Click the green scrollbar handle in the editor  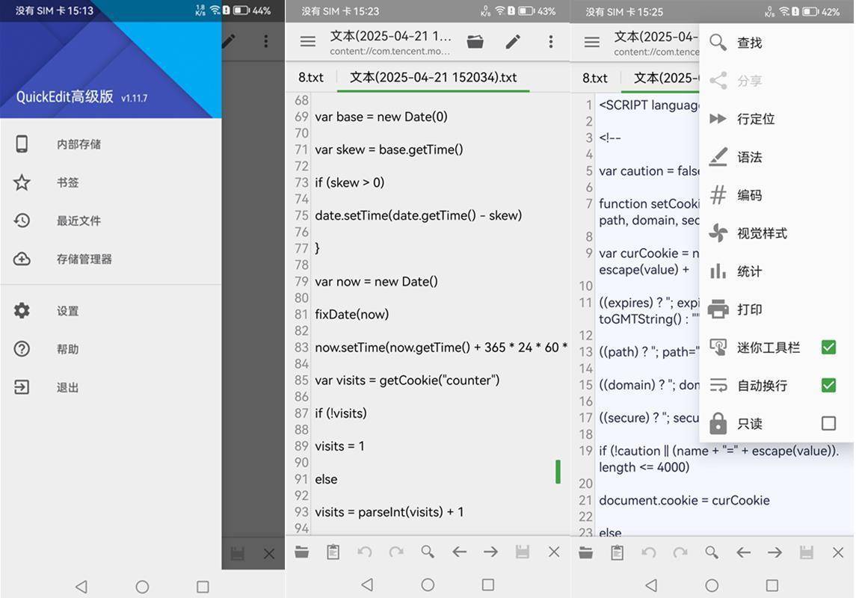558,472
